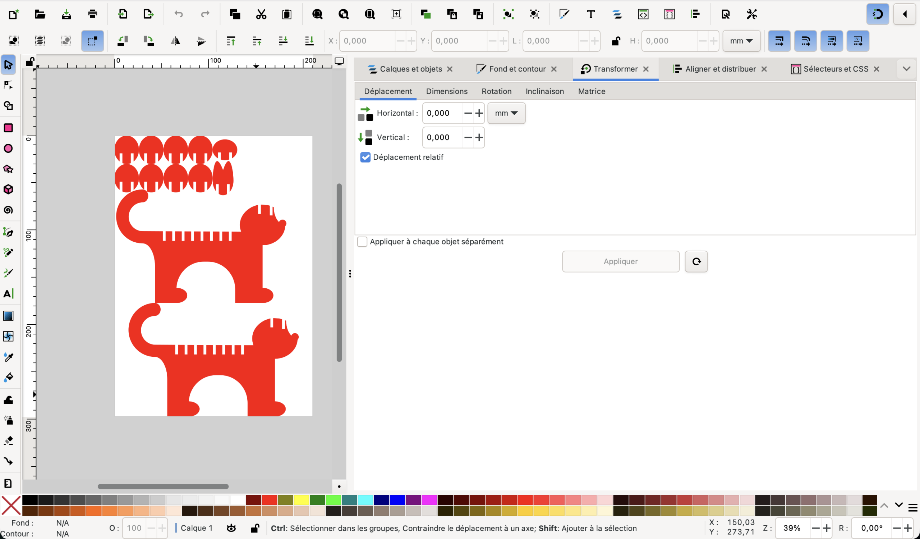Select the Text tool in toolbox
Screen dimensions: 920x539
[x=8, y=294]
